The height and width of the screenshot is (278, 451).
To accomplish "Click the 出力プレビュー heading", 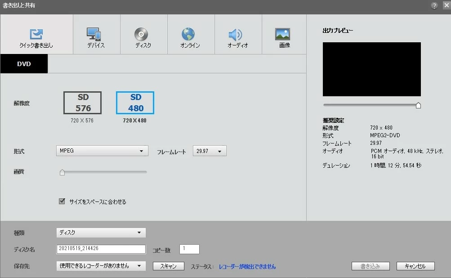I will pos(338,31).
